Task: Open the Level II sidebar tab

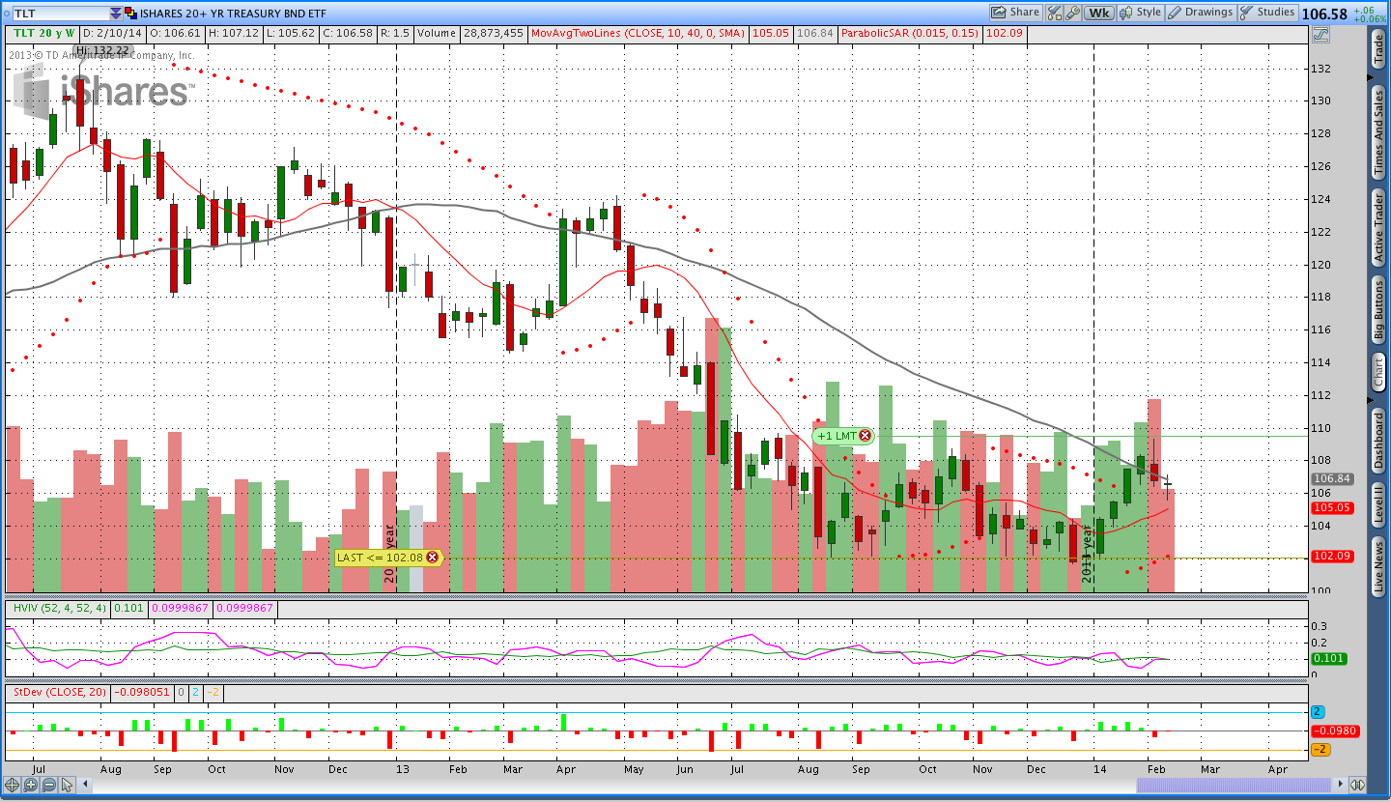Action: click(1378, 505)
